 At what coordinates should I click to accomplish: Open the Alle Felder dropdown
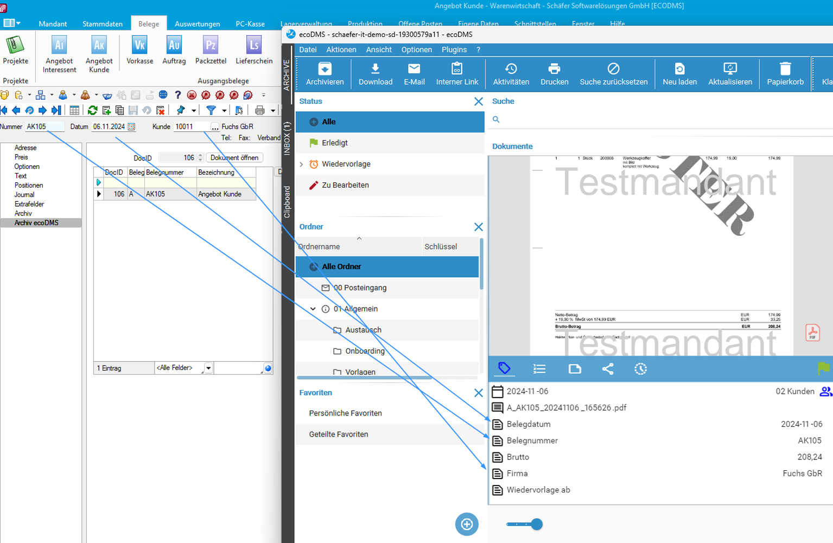(x=208, y=368)
